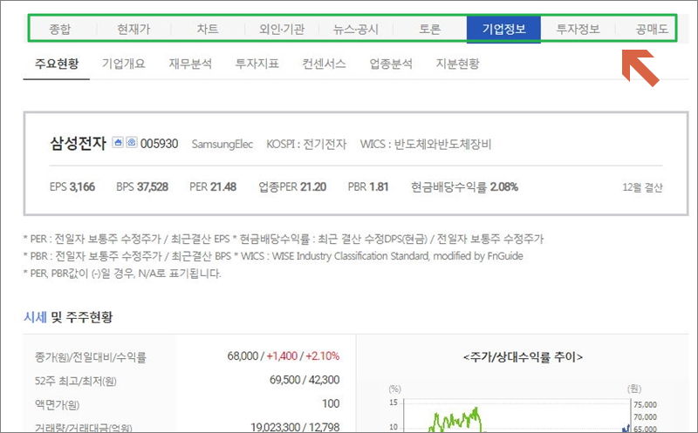The height and width of the screenshot is (433, 698).
Task: Click the 12월 결산 label
Action: [x=642, y=187]
